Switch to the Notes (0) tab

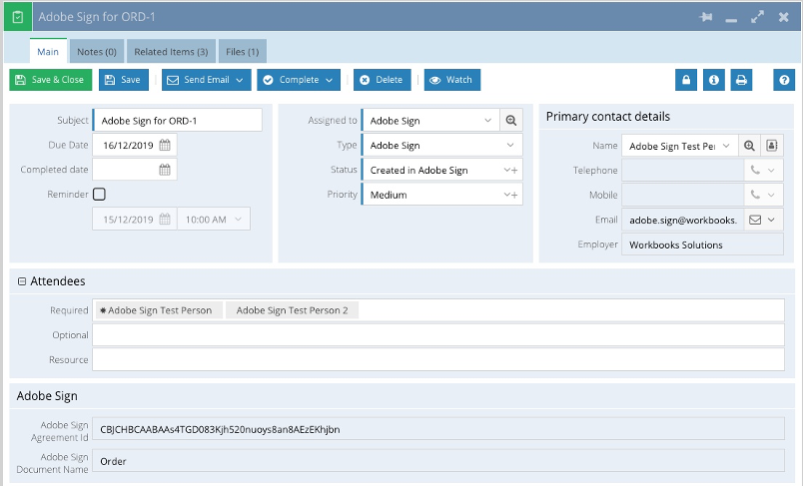tap(97, 51)
